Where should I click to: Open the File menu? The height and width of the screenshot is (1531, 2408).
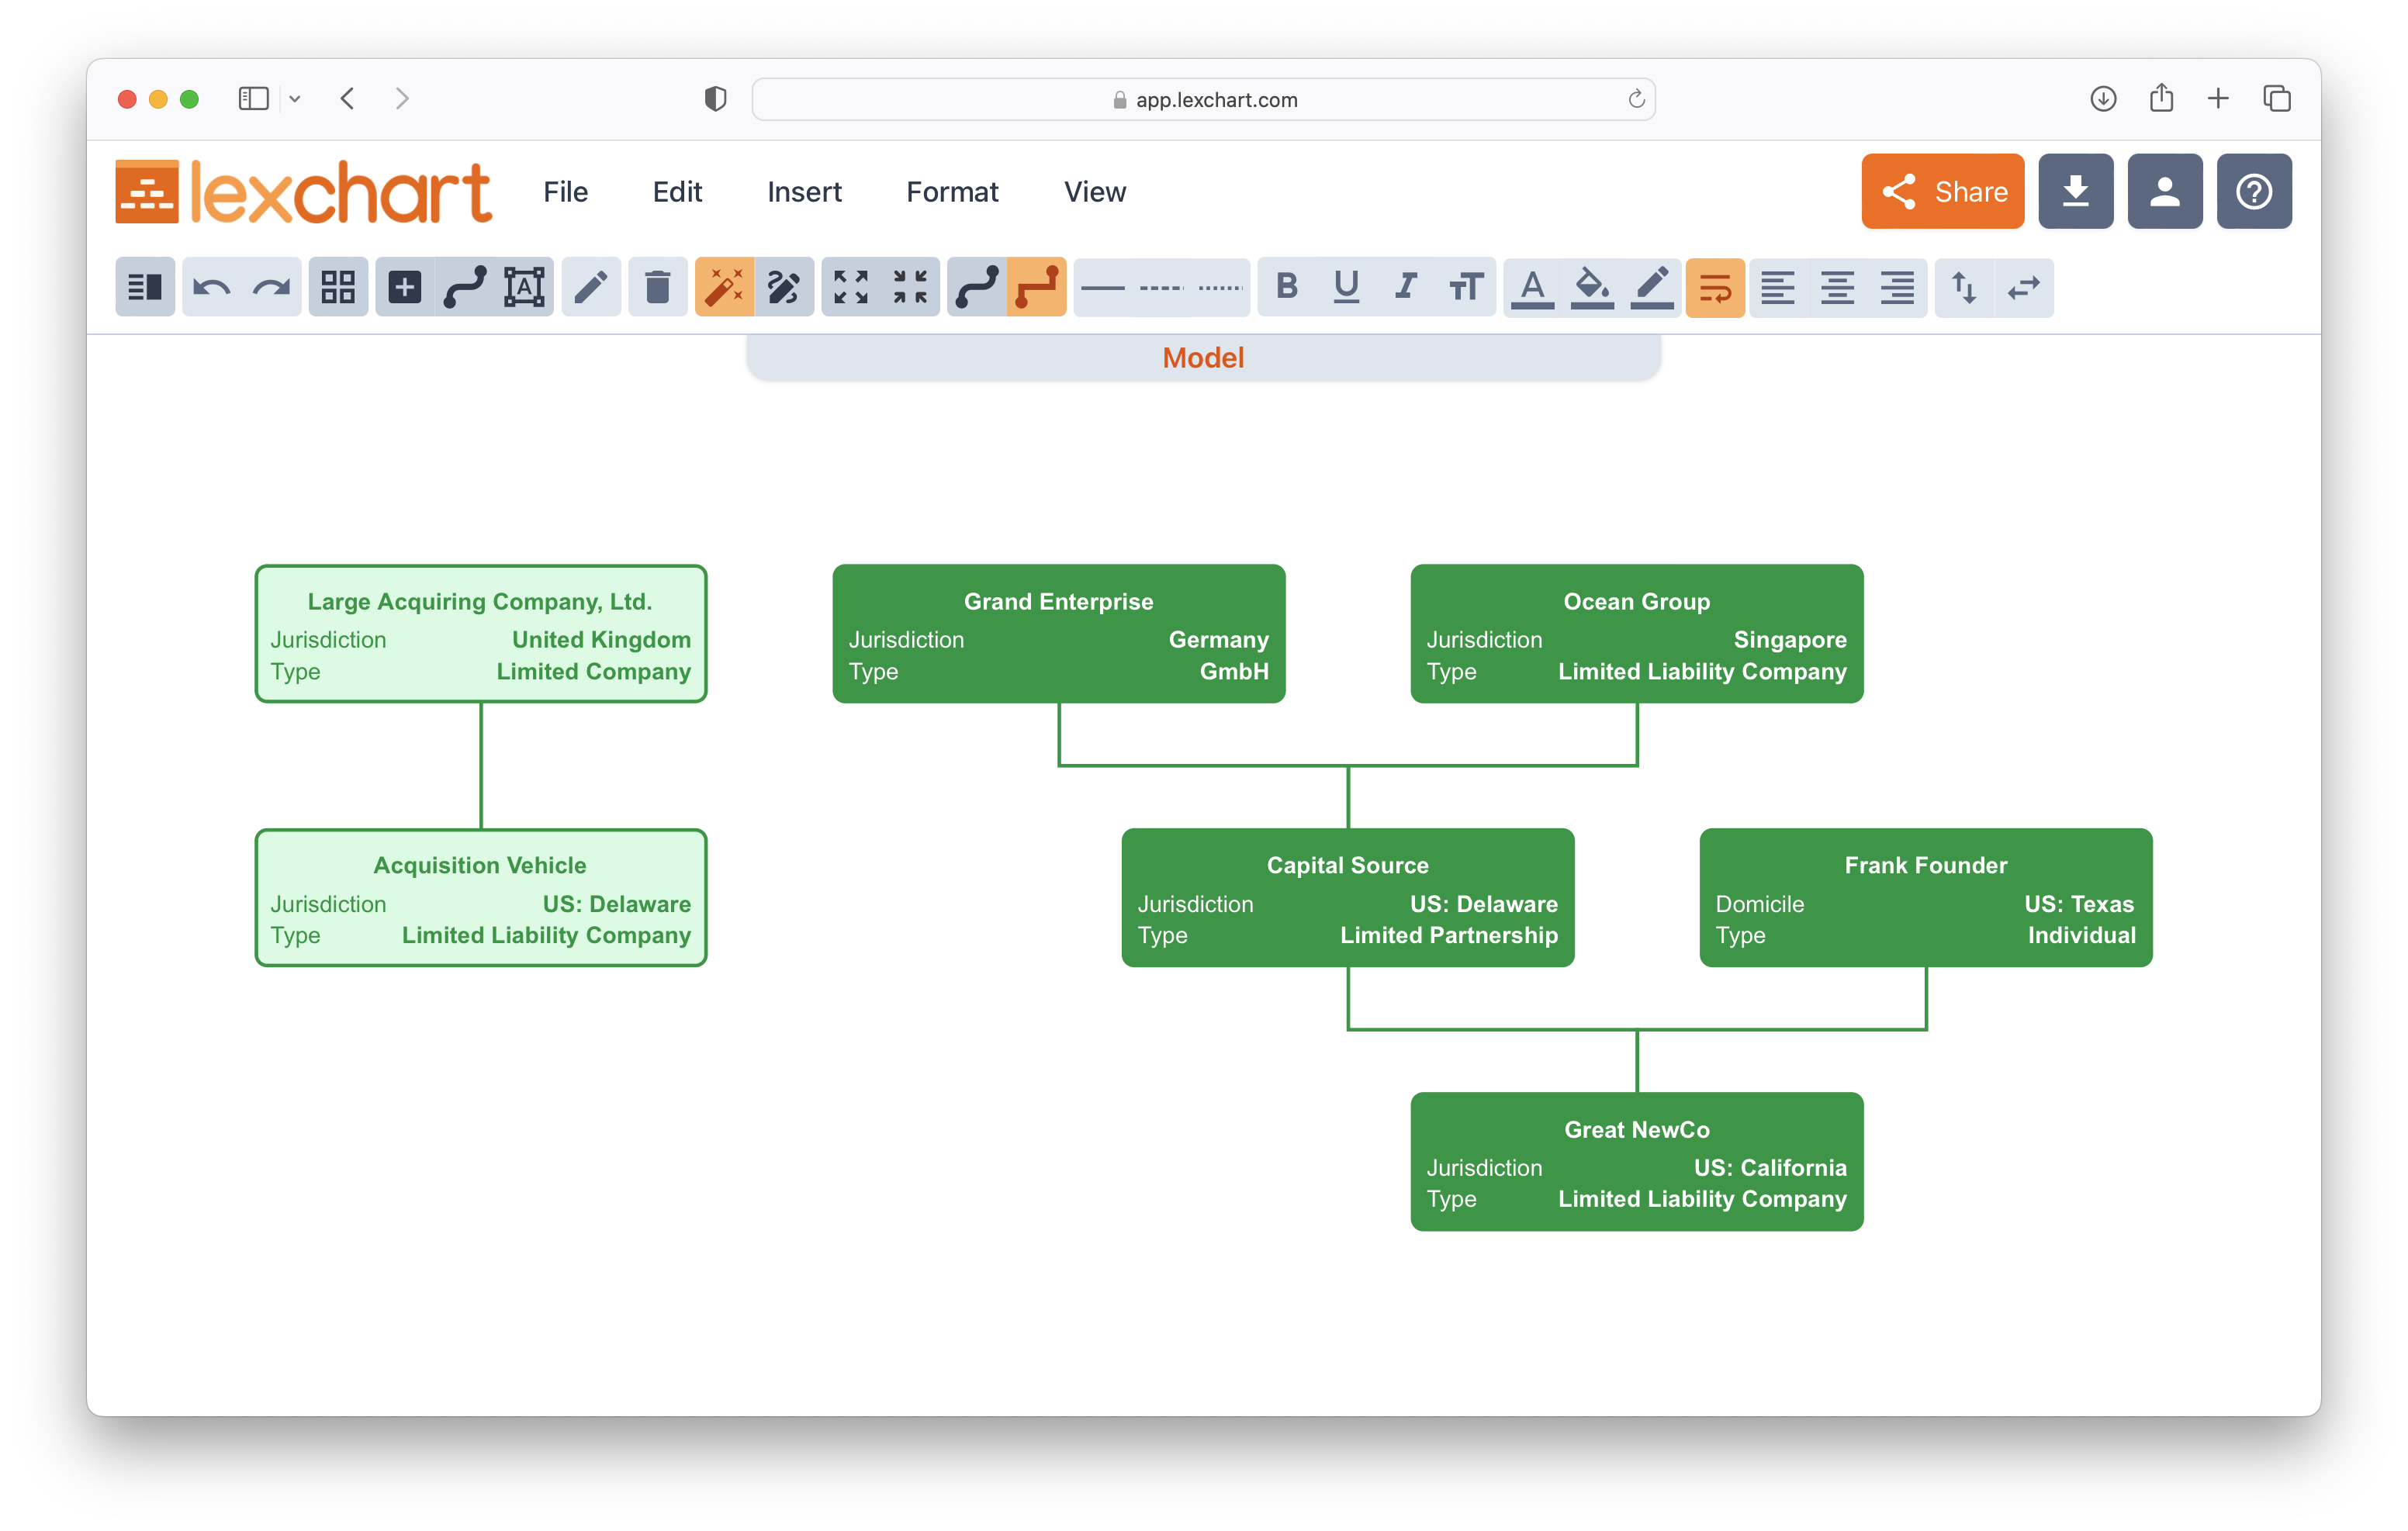(x=566, y=191)
